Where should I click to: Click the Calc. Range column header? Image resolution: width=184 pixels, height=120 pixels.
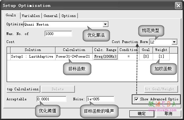click(x=105, y=50)
